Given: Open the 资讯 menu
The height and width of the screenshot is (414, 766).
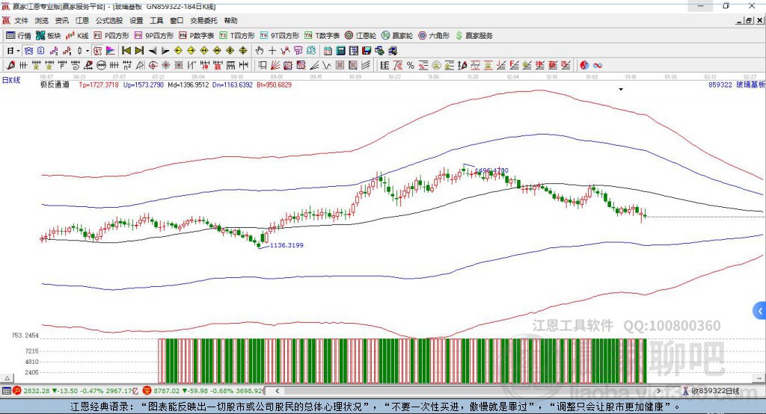Looking at the screenshot, I should pos(61,20).
